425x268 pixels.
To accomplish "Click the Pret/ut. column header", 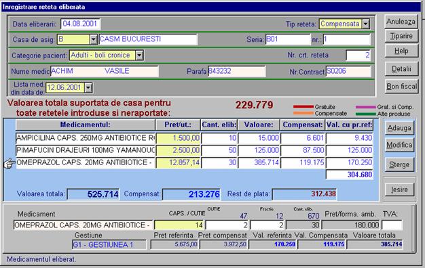I will tap(178, 125).
